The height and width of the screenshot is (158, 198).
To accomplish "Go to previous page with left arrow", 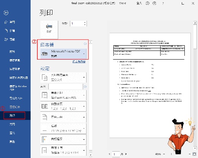I will click(x=109, y=154).
